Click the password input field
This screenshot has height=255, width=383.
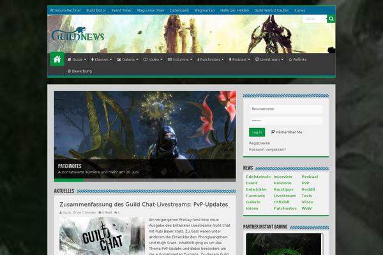[286, 120]
